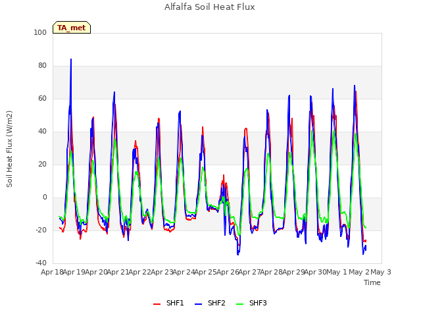Viewport: 421px width, 316px height.
Task: Click the May 2 x-axis tick label
Action: click(x=359, y=272)
